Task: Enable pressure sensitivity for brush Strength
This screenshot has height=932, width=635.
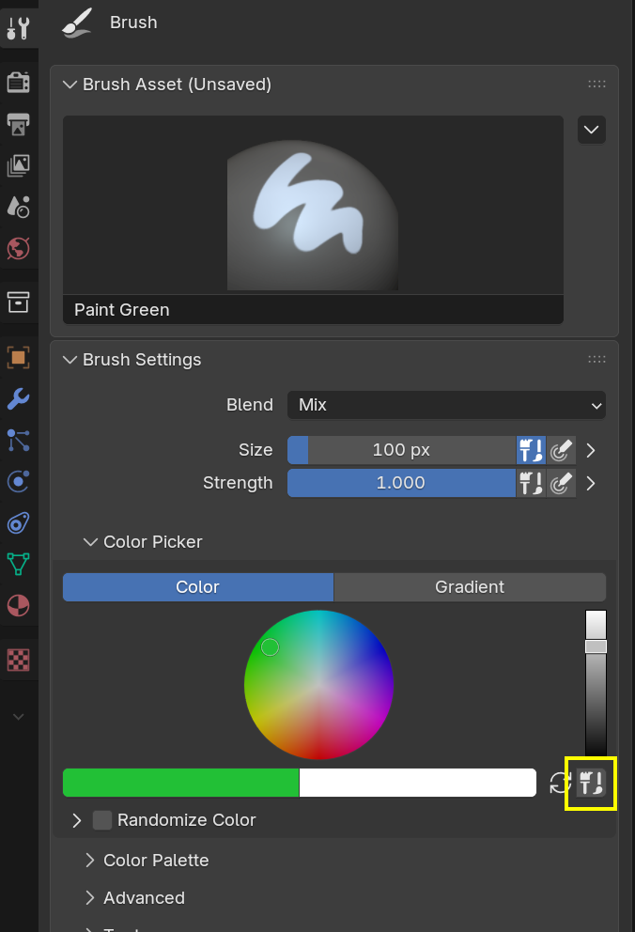Action: tap(561, 483)
